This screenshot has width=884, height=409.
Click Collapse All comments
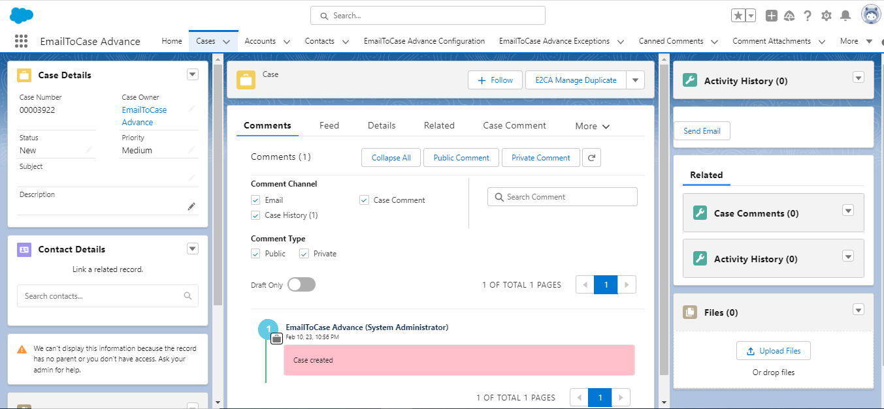pyautogui.click(x=391, y=158)
